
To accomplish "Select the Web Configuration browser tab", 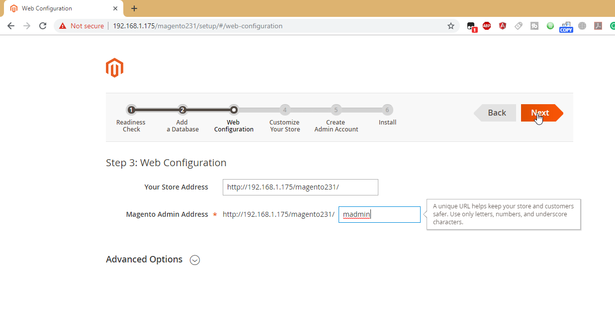I will 64,8.
